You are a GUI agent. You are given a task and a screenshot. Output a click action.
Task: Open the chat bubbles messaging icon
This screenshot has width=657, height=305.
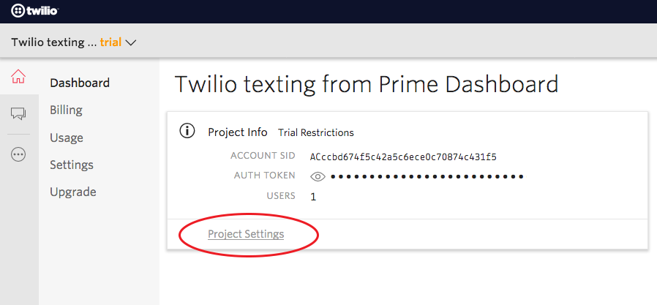tap(18, 113)
